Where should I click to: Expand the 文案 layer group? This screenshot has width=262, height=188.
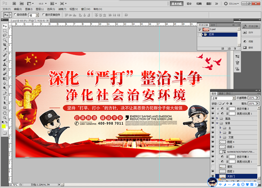click(x=220, y=137)
